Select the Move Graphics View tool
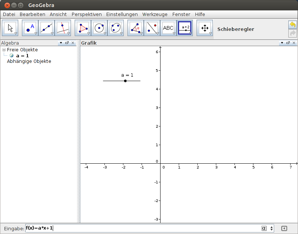The image size is (298, 234). pos(205,28)
